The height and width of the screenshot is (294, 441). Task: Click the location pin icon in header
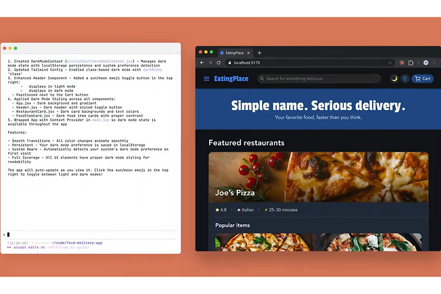coord(405,79)
